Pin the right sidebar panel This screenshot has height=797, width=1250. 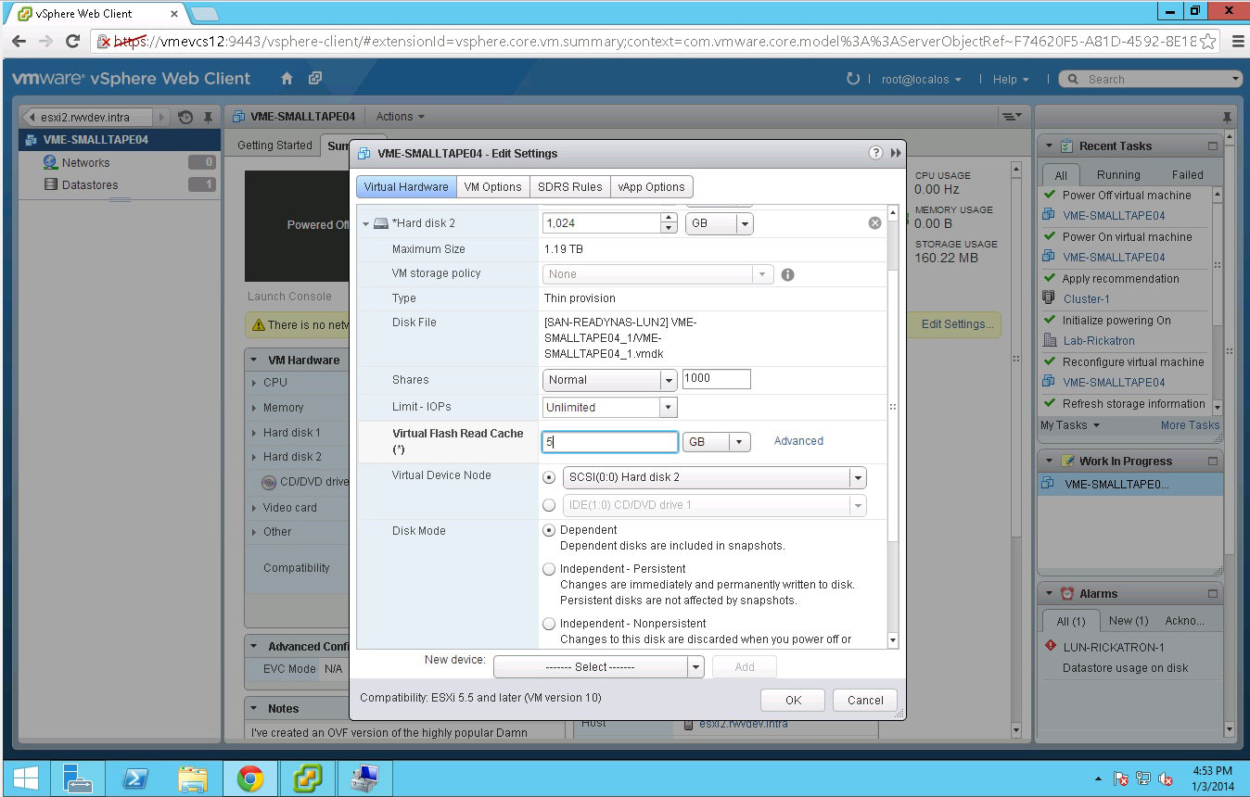(x=1228, y=117)
